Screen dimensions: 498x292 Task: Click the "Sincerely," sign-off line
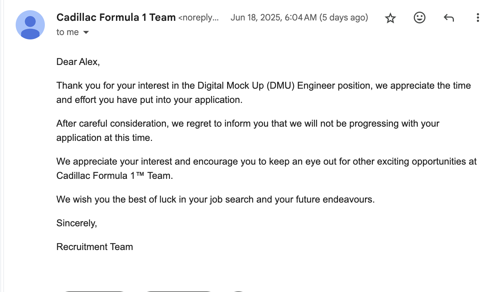77,223
